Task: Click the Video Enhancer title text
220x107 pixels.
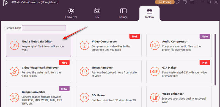Action: (x=173, y=94)
